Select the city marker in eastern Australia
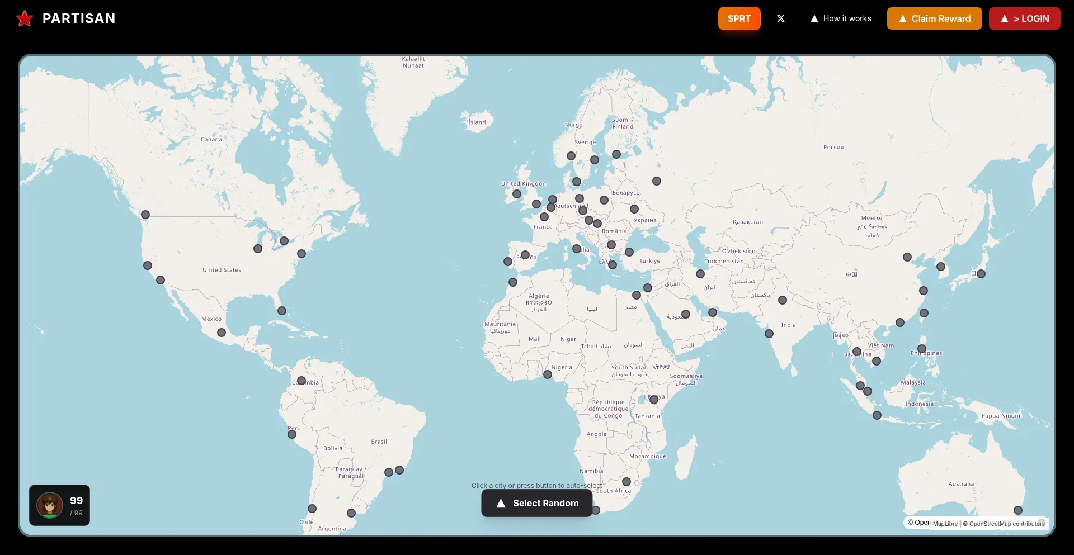The height and width of the screenshot is (555, 1074). pos(1018,510)
